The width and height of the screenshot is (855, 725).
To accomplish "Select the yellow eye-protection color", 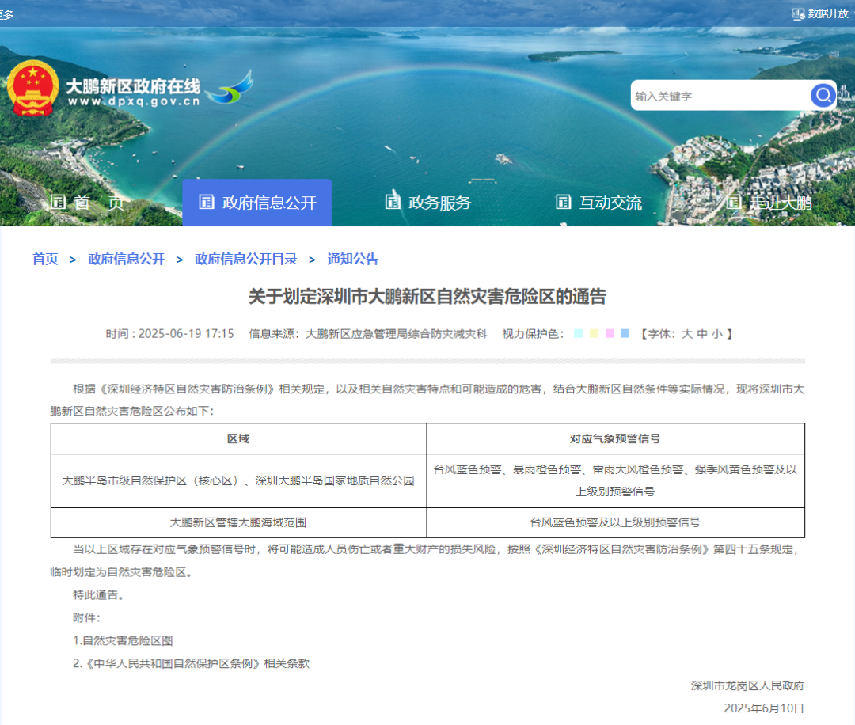I will coord(594,334).
